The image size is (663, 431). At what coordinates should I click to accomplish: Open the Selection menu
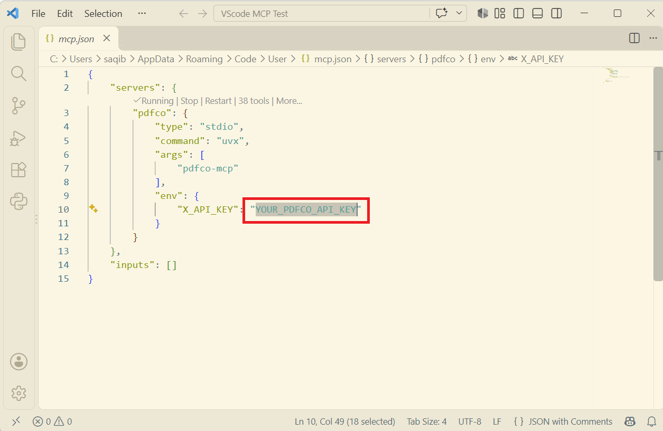[x=103, y=14]
